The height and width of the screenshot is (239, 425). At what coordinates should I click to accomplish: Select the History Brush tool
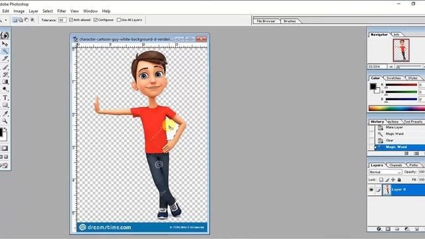point(5,74)
